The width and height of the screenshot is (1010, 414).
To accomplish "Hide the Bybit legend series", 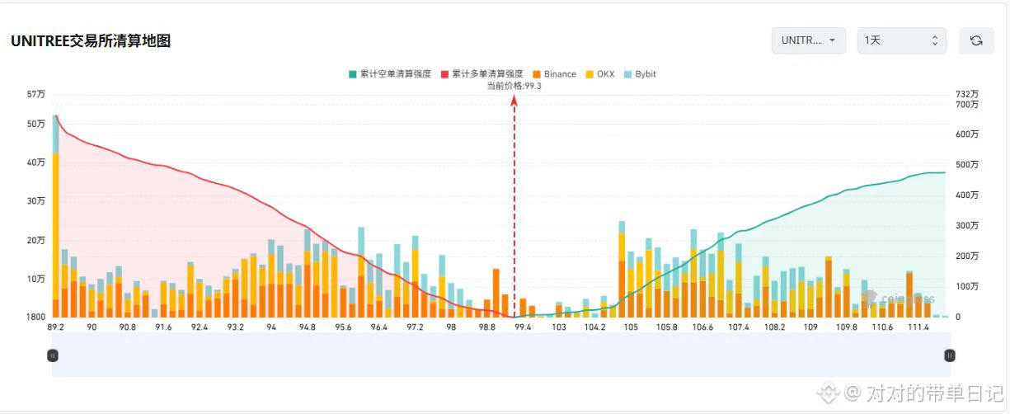I will (x=640, y=74).
